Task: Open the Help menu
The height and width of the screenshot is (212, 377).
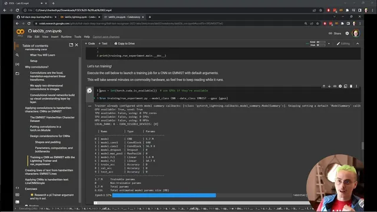Action: coord(87,37)
